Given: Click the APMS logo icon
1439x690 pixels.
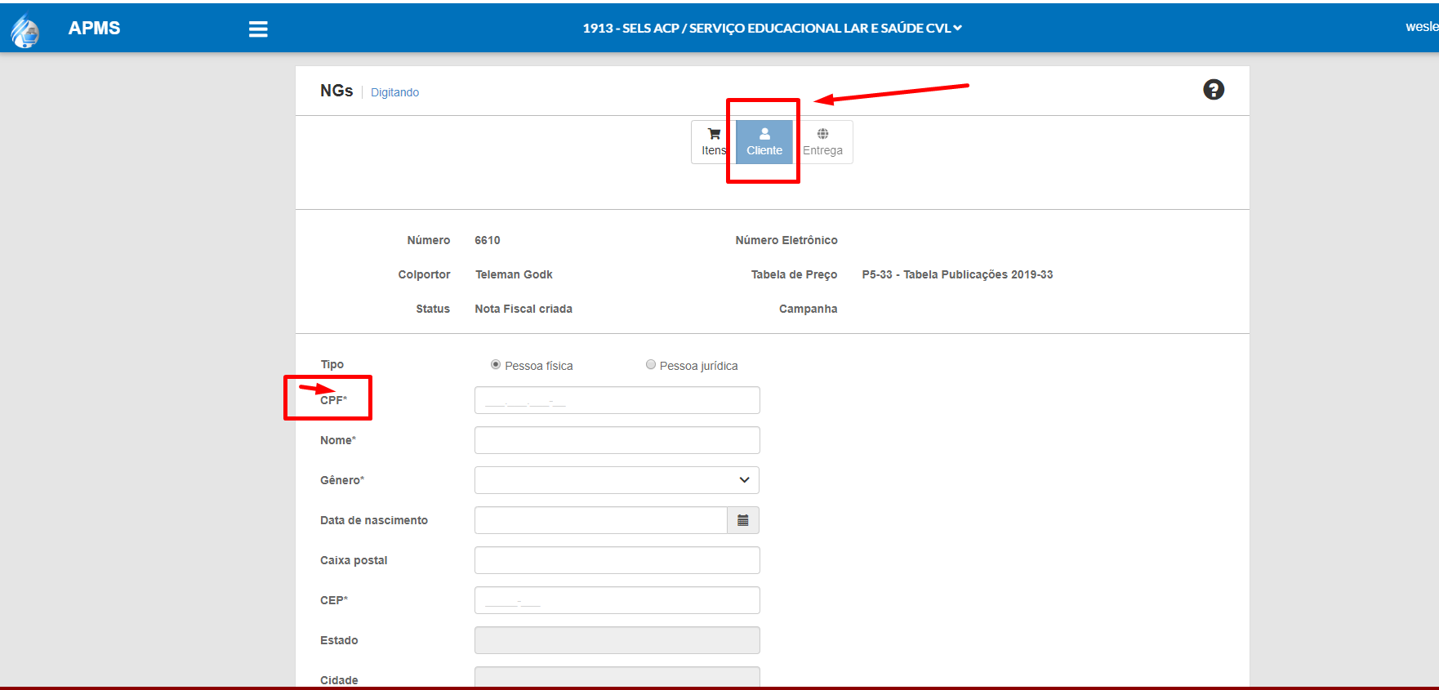Looking at the screenshot, I should pos(25,30).
